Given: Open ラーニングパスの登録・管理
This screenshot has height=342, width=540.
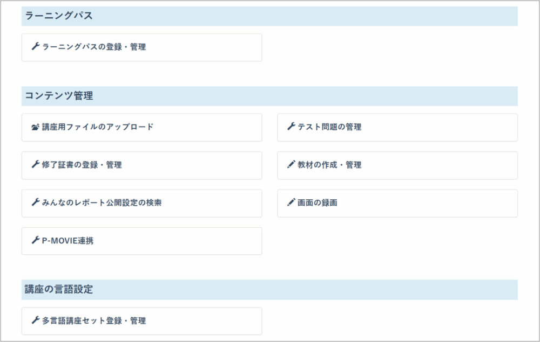Looking at the screenshot, I should tap(142, 47).
